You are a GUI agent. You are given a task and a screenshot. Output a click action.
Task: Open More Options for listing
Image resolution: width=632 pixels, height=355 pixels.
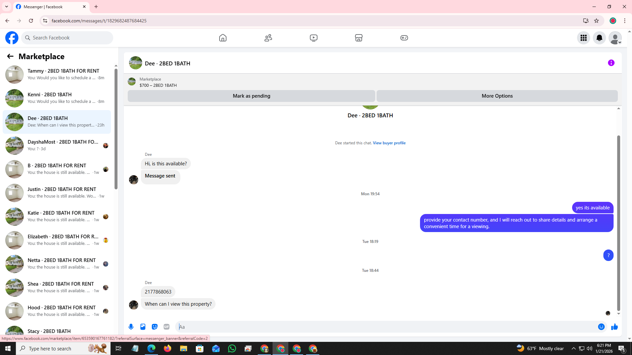tap(497, 96)
